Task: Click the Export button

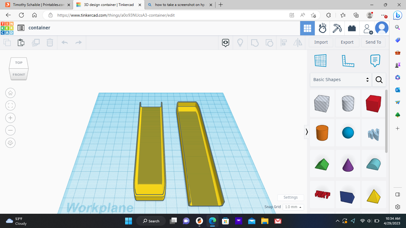Action: [x=347, y=42]
